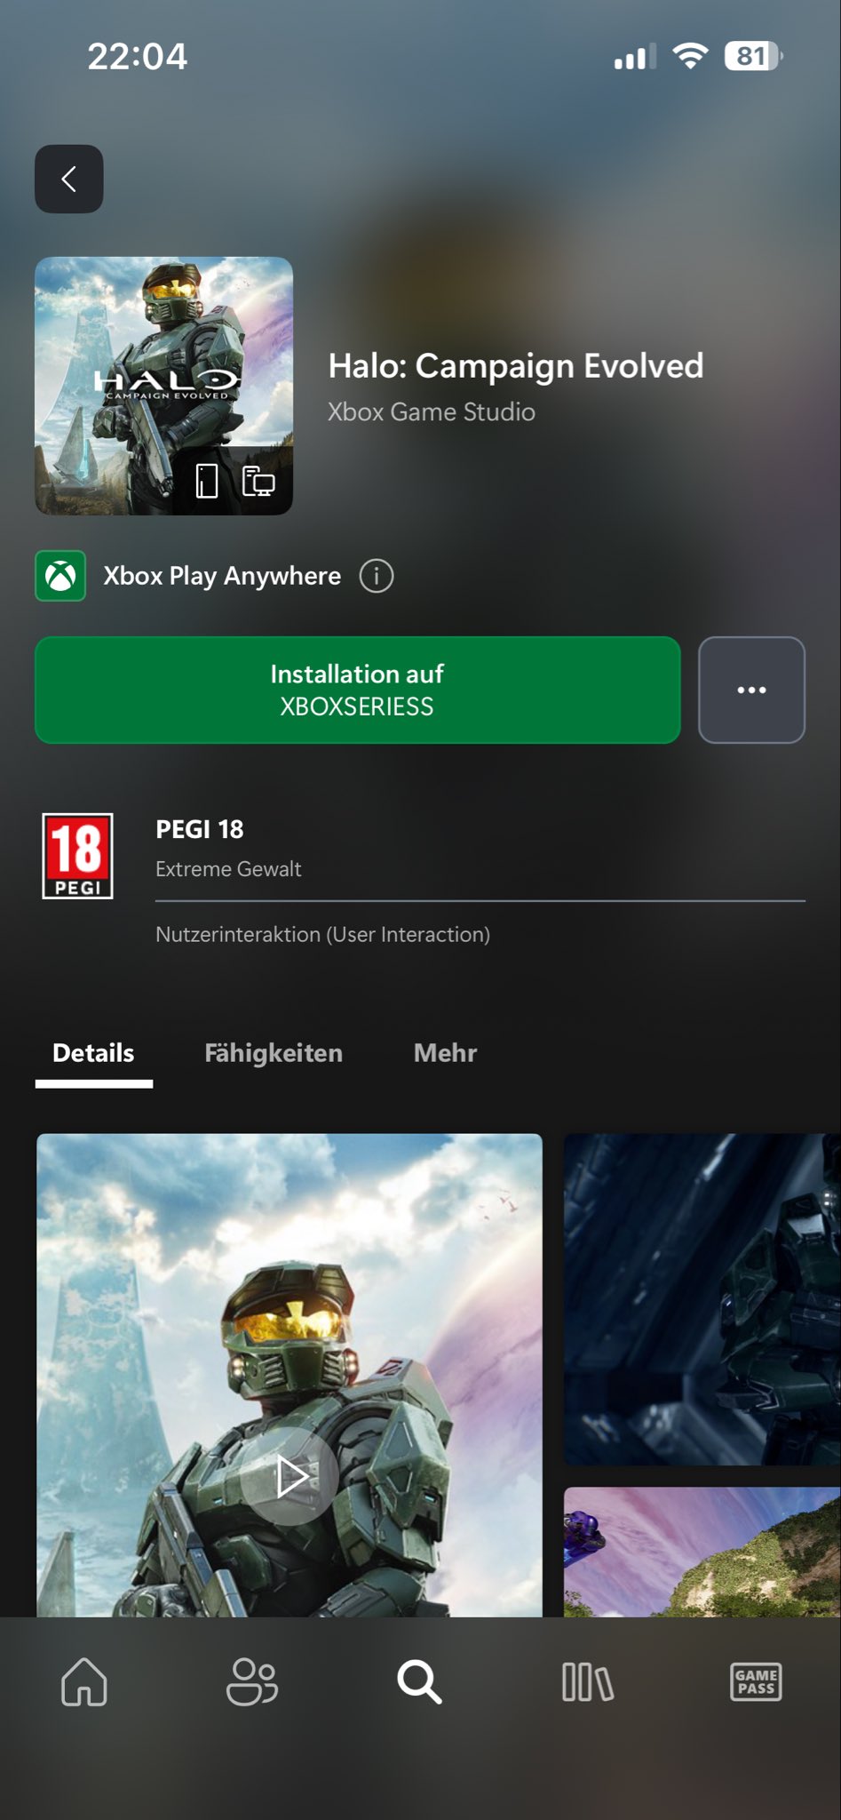Viewport: 841px width, 1820px height.
Task: Play the Halo trailer video
Action: 290,1477
